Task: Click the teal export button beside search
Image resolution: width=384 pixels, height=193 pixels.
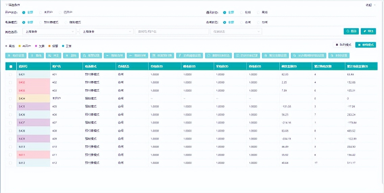Action: tap(368, 31)
